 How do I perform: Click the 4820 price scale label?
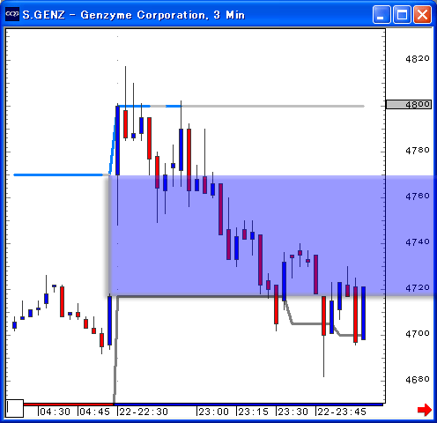pyautogui.click(x=418, y=59)
